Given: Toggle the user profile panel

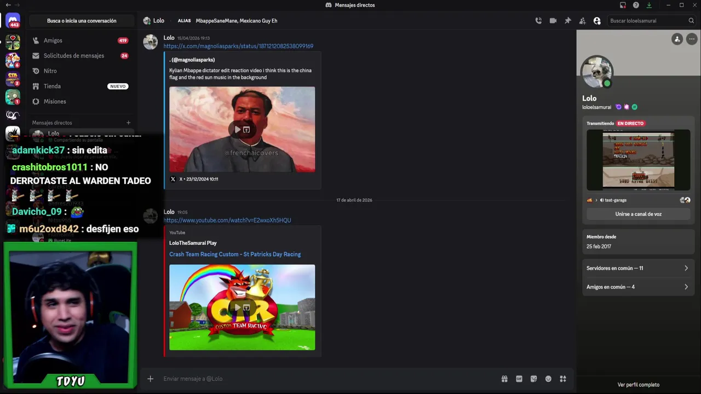Looking at the screenshot, I should point(597,21).
